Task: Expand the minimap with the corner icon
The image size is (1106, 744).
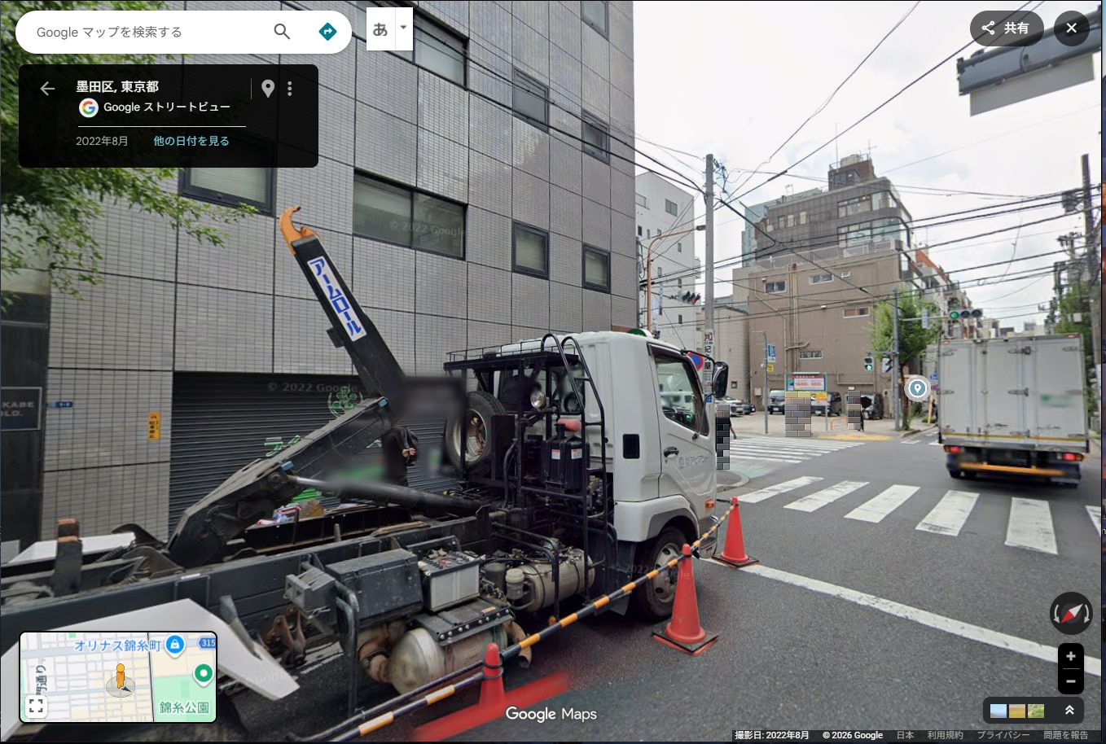Action: pyautogui.click(x=36, y=706)
